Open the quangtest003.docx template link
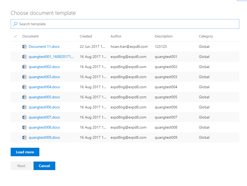The image size is (247, 186). (44, 77)
